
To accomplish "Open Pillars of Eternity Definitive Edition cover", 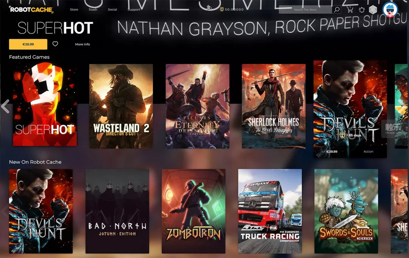I will [x=197, y=106].
